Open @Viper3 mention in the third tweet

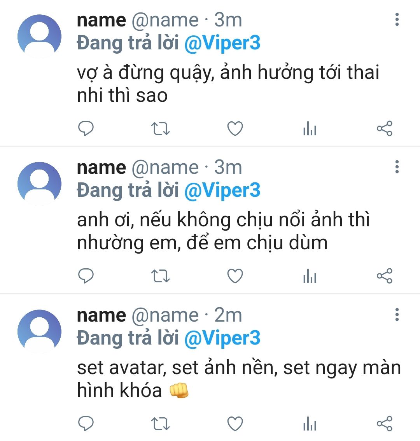pos(222,338)
